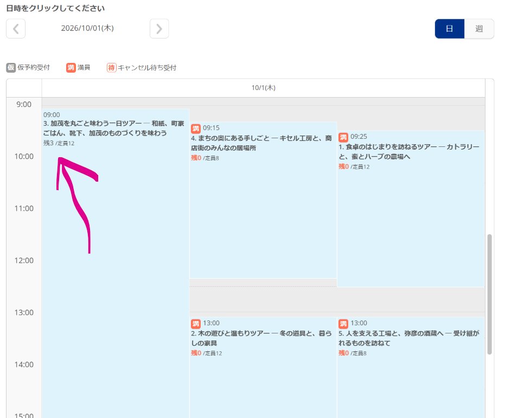Click the 10/1(木) column header
The image size is (505, 418).
(x=263, y=87)
